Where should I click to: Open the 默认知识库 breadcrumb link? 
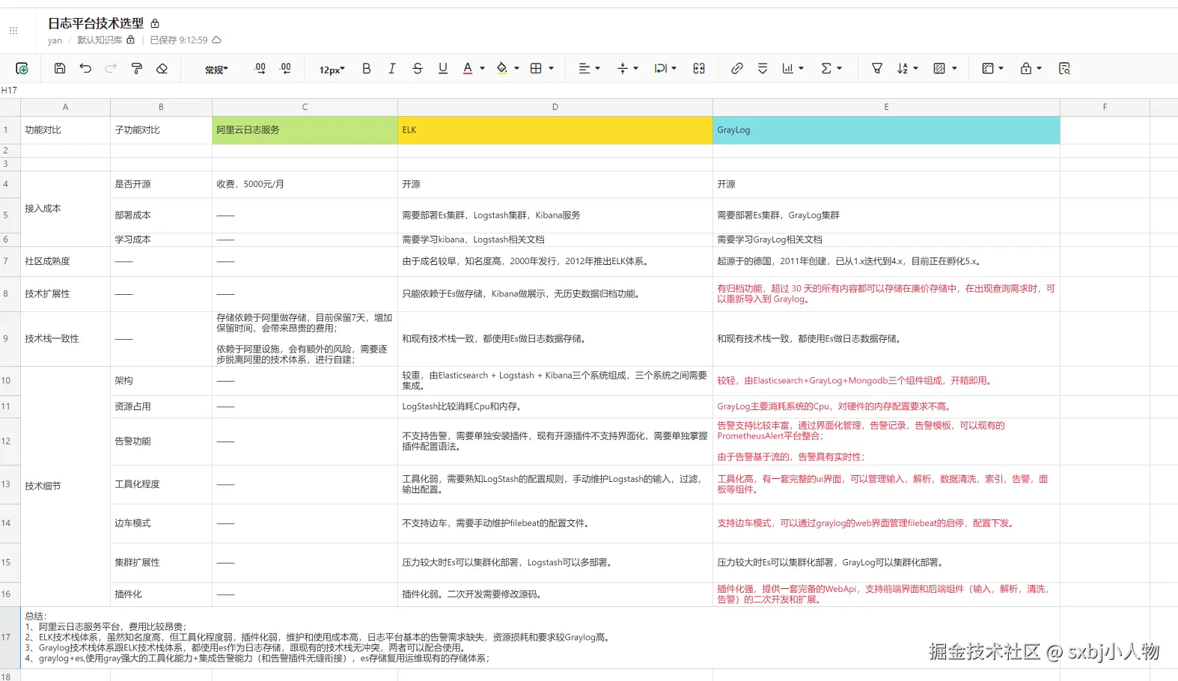click(x=100, y=40)
